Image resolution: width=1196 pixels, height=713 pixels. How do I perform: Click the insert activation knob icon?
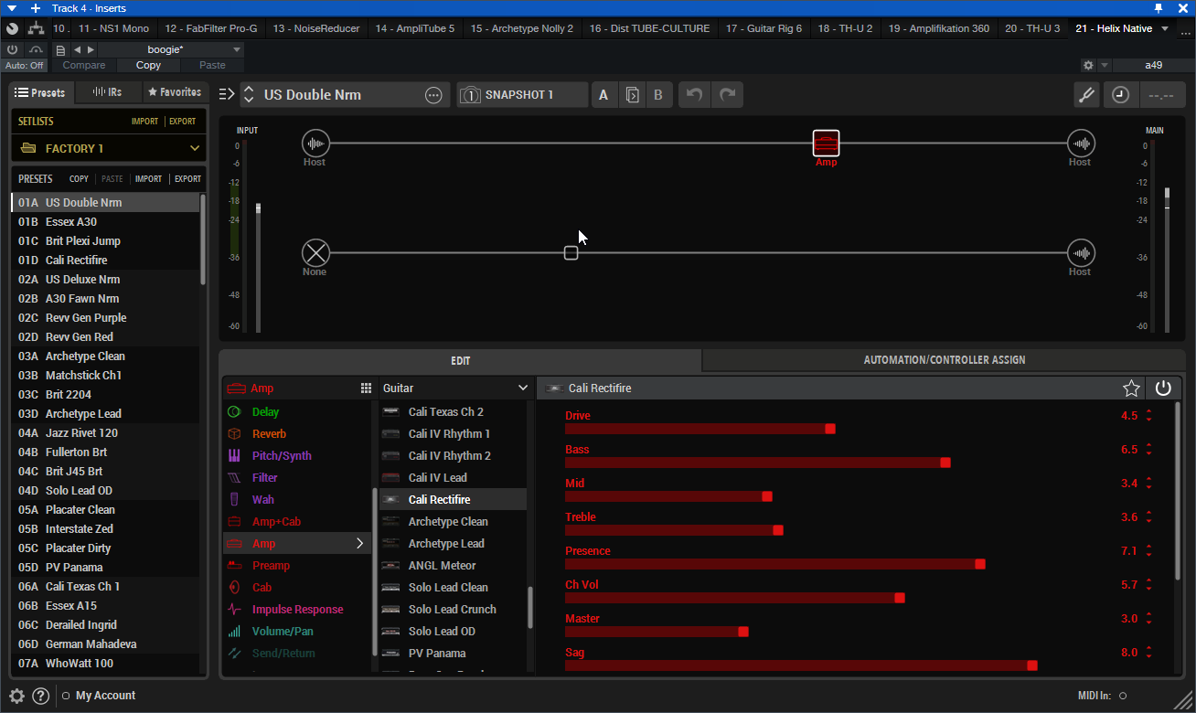(13, 28)
